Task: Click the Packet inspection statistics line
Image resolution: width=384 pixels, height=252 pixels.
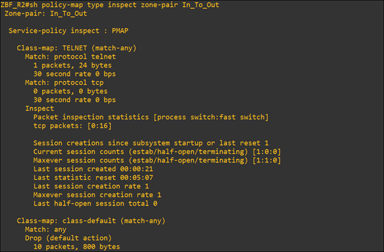Action: coord(151,117)
